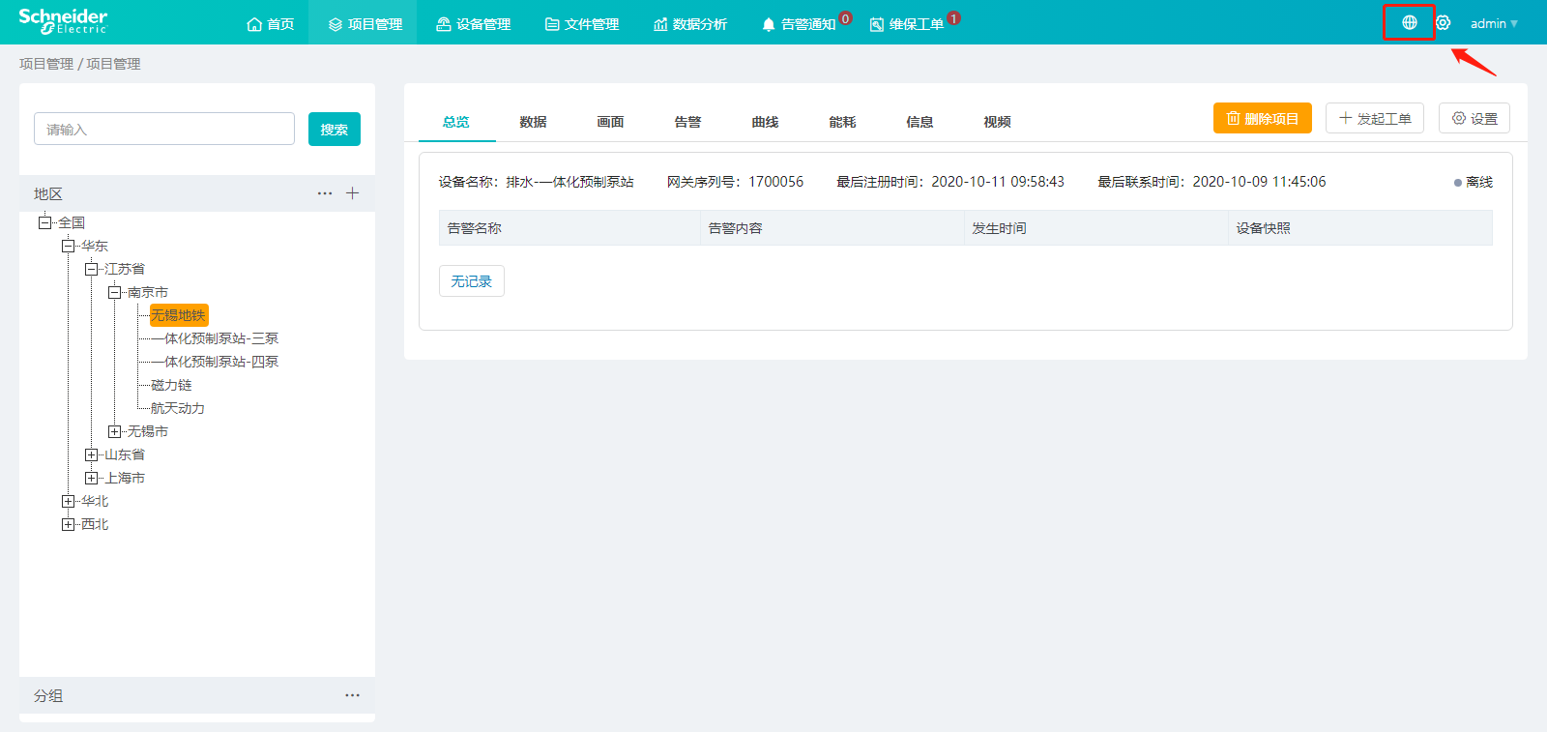Collapse the 华东 tree node

tap(68, 246)
